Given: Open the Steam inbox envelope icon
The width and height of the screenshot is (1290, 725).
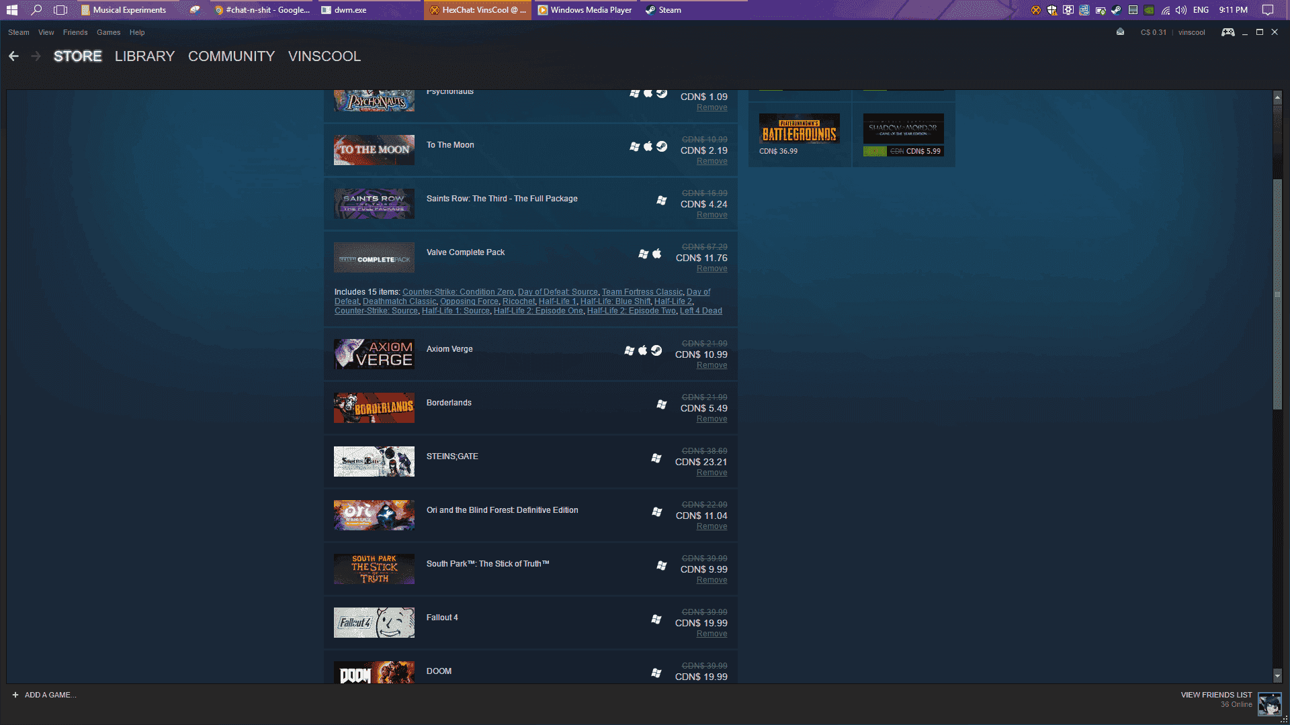Looking at the screenshot, I should pyautogui.click(x=1120, y=32).
